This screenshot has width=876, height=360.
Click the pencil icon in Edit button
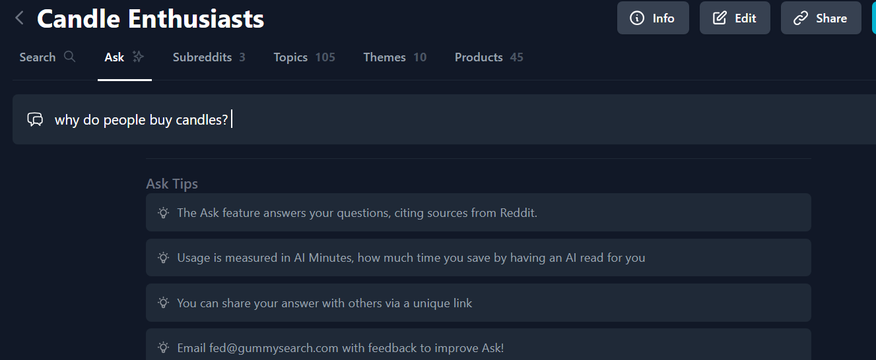(x=720, y=18)
